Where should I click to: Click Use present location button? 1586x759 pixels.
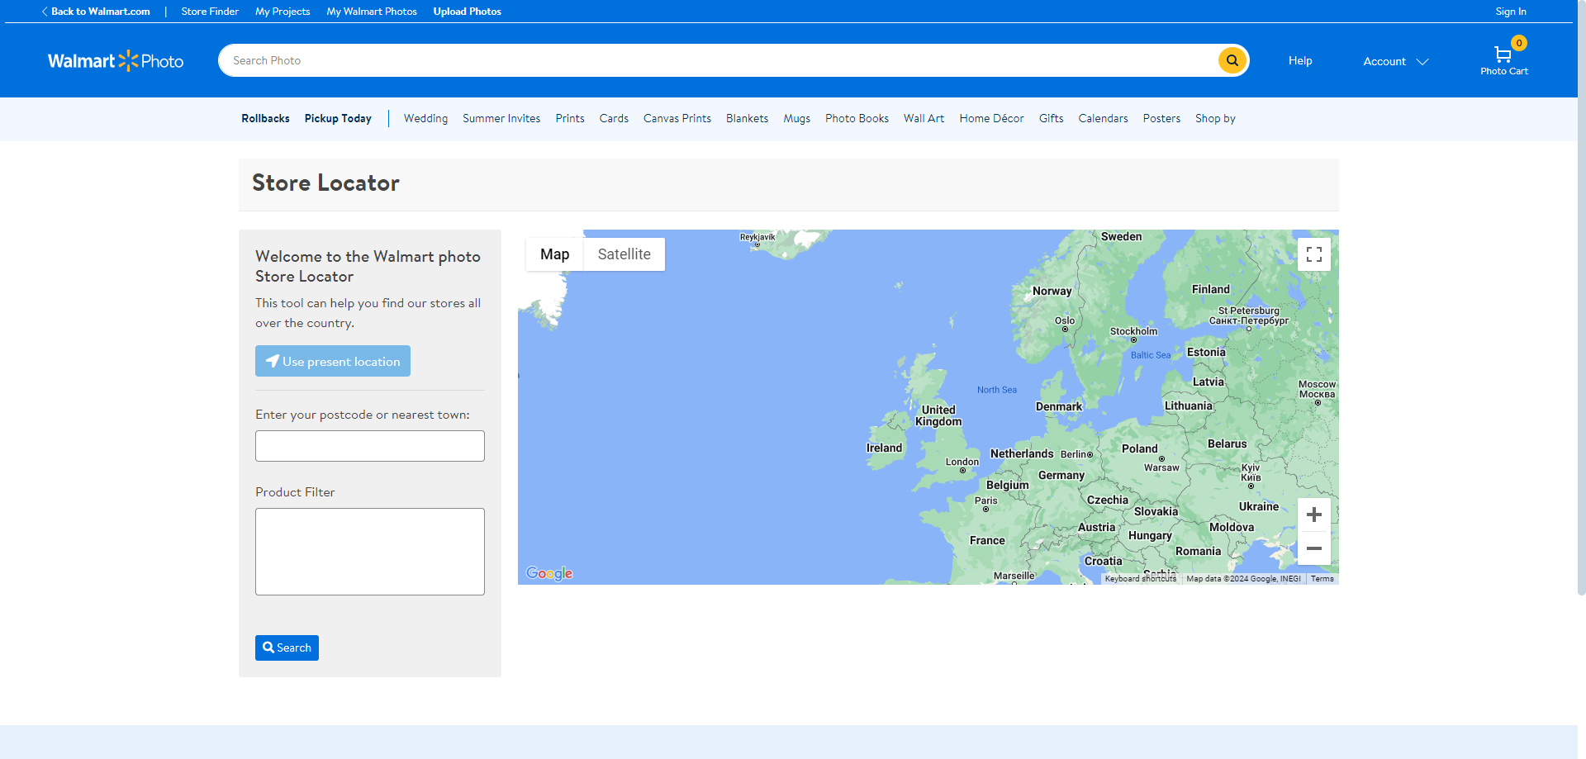(333, 361)
